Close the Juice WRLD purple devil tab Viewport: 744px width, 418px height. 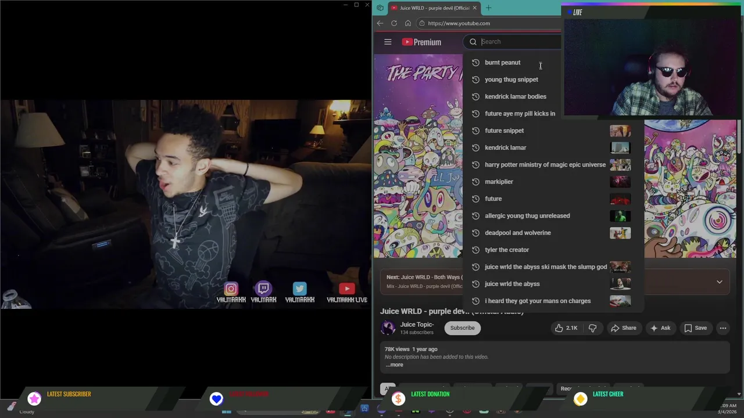click(474, 8)
